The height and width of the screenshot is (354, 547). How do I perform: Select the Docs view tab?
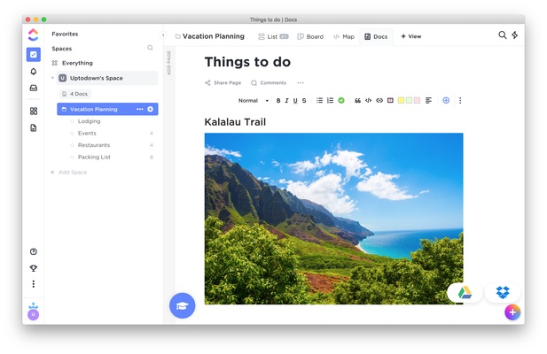[376, 36]
